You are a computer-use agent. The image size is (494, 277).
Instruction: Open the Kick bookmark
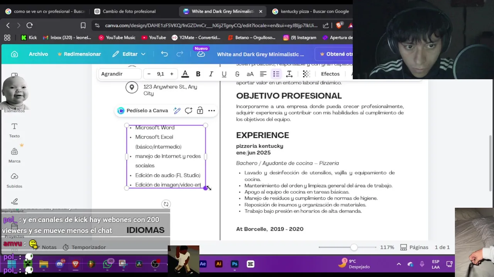pyautogui.click(x=29, y=38)
